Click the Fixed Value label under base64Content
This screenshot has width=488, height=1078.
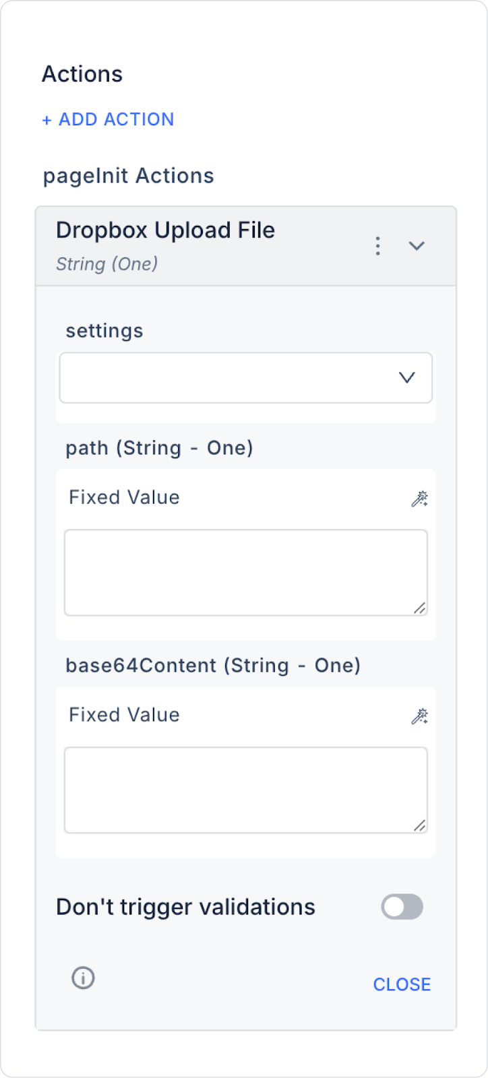(x=124, y=715)
